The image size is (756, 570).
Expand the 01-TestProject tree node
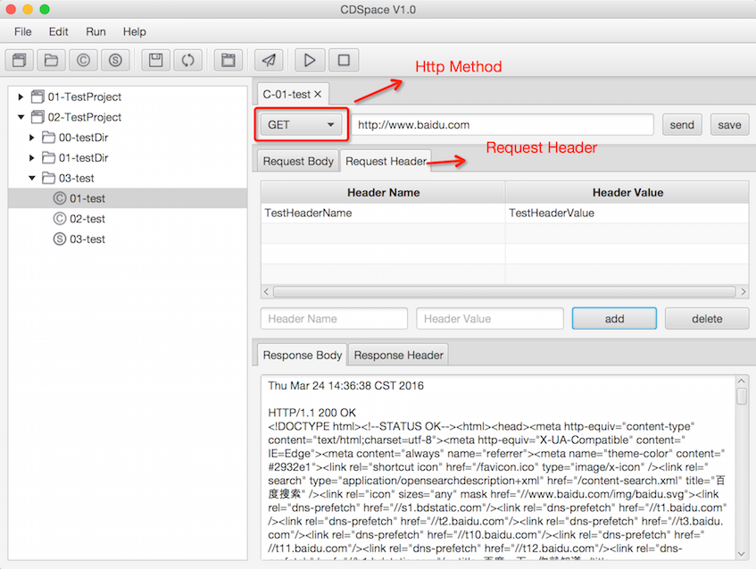[21, 96]
